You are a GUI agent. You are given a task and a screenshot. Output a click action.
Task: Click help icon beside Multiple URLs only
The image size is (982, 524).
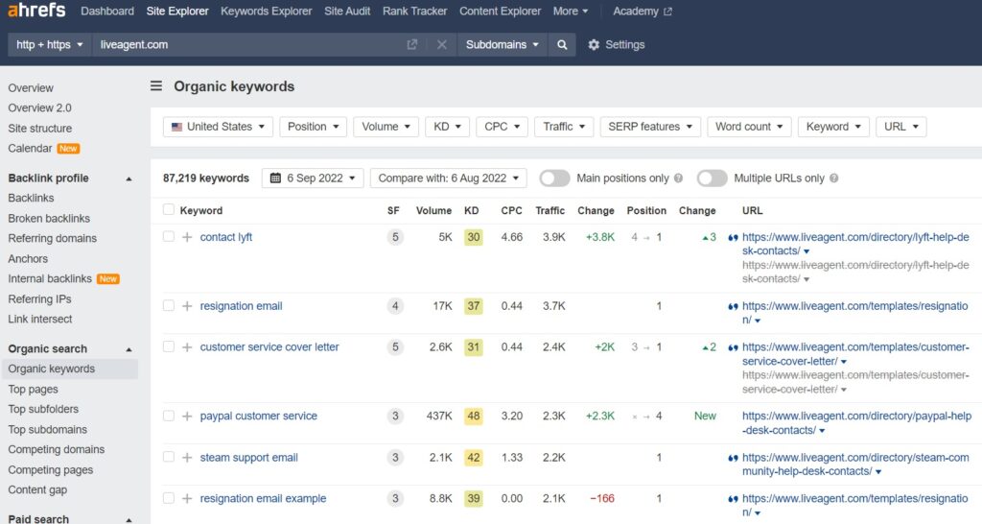(833, 179)
